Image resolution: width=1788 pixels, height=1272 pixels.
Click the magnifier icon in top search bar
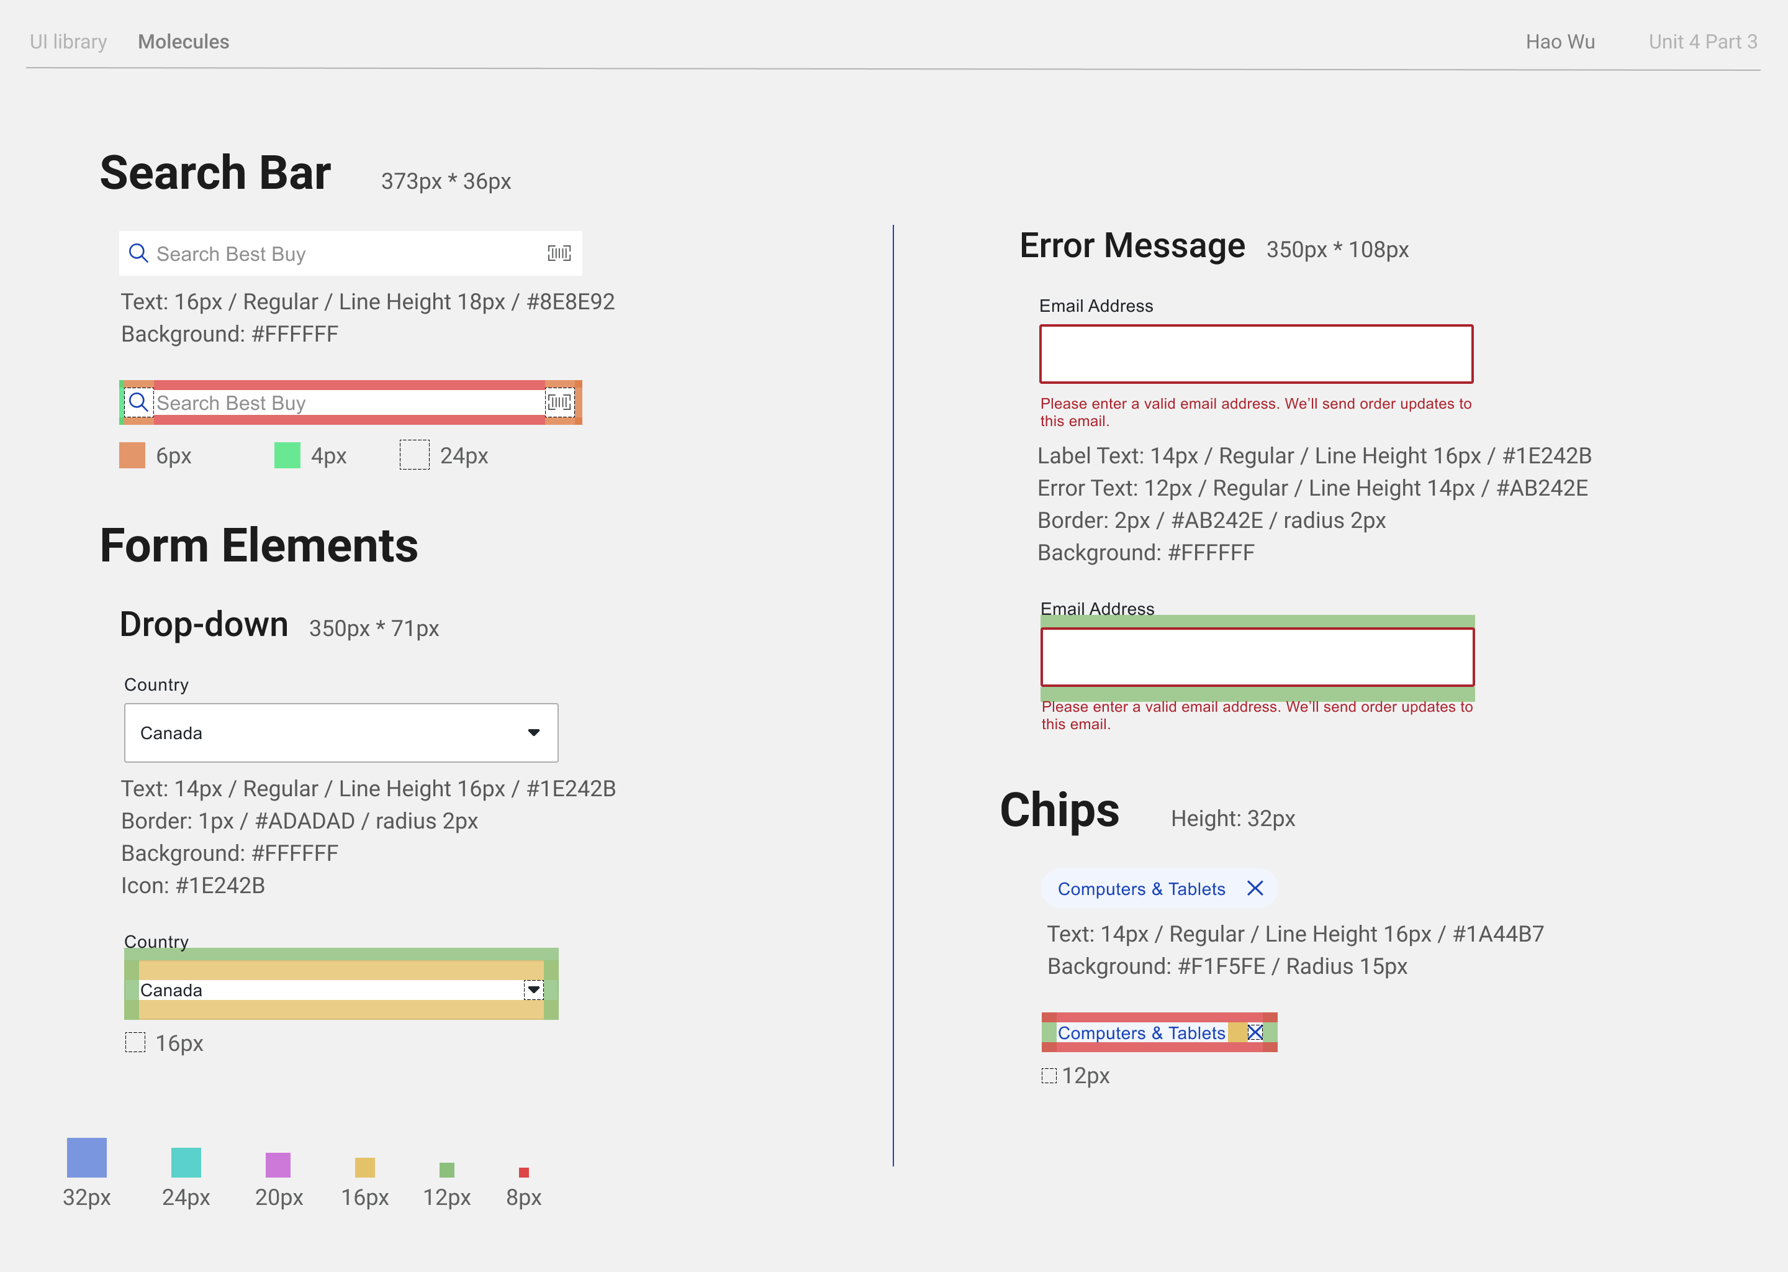pos(138,253)
